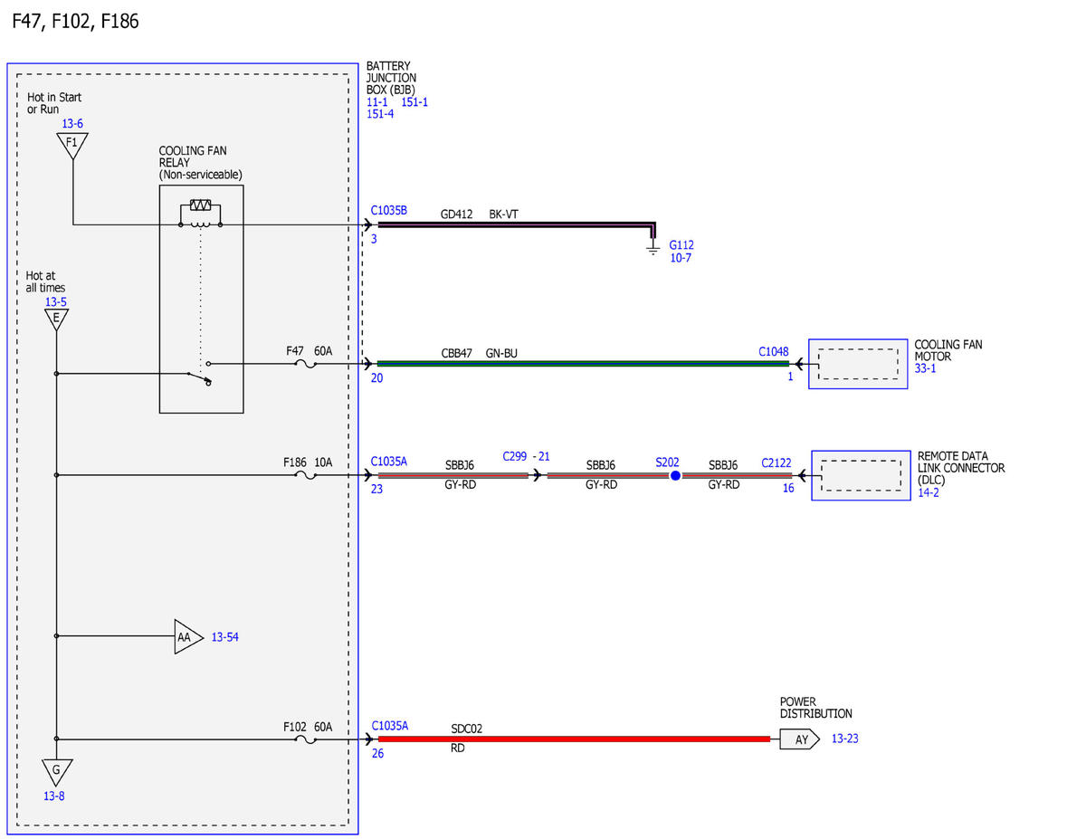
Task: Select the Remote Data Link Connector box
Action: coord(861,475)
